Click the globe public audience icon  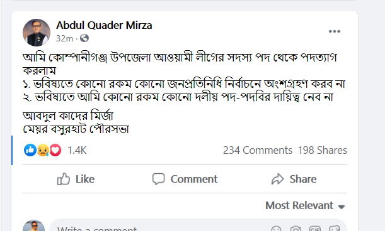[84, 38]
